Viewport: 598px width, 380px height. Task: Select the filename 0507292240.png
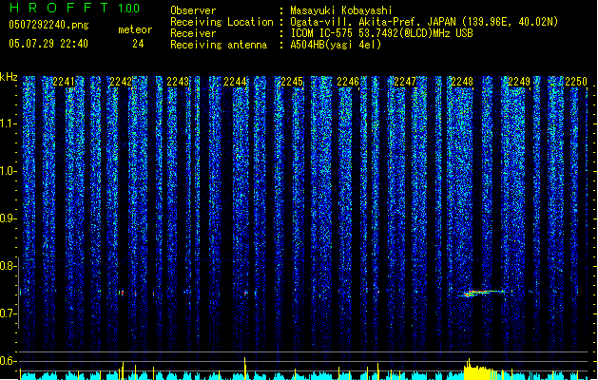pos(48,25)
